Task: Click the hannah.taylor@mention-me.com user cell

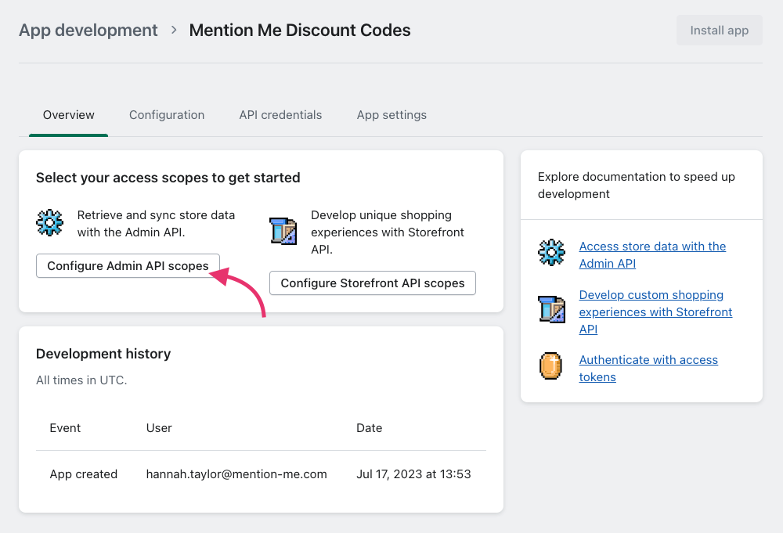Action: click(x=236, y=474)
